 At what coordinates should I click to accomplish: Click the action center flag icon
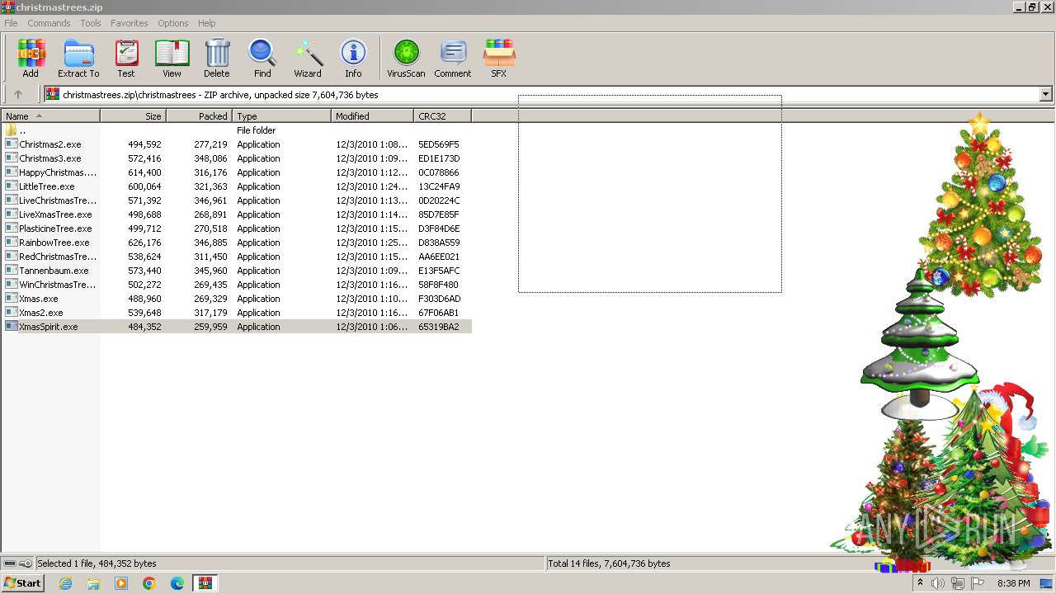coord(977,583)
